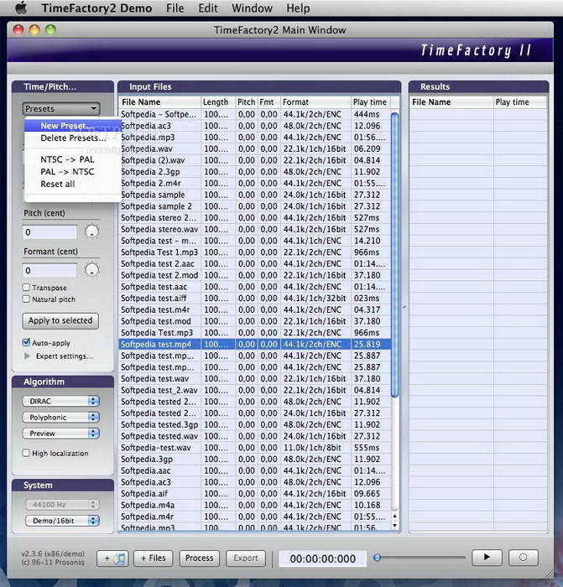The height and width of the screenshot is (587, 563).
Task: Open the Polyphonic mode dropdown
Action: coord(61,417)
